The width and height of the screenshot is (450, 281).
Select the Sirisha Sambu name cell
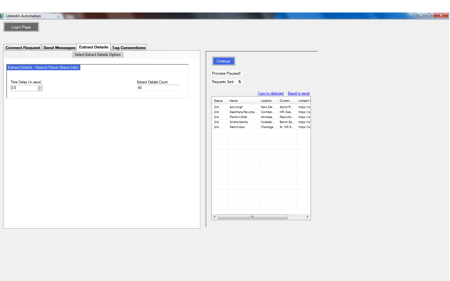(x=243, y=122)
